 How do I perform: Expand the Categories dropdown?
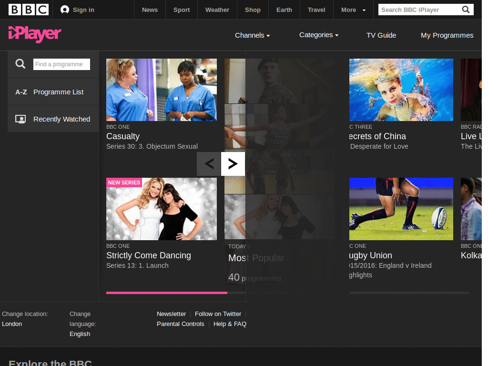[318, 35]
